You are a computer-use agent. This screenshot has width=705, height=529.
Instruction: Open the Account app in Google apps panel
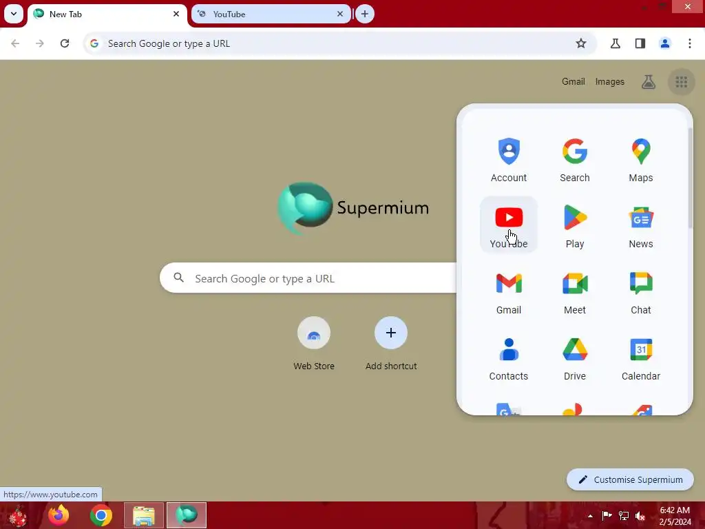click(509, 159)
